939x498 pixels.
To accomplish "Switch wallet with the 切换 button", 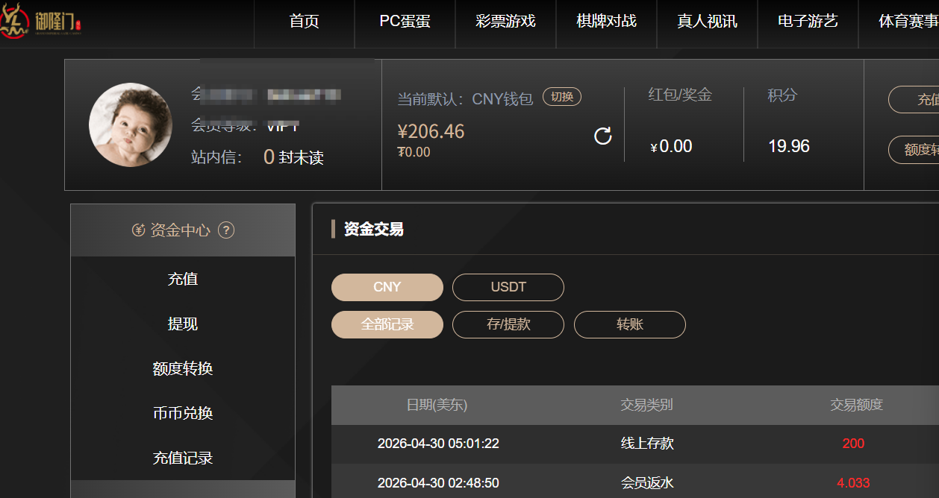I will [x=562, y=97].
